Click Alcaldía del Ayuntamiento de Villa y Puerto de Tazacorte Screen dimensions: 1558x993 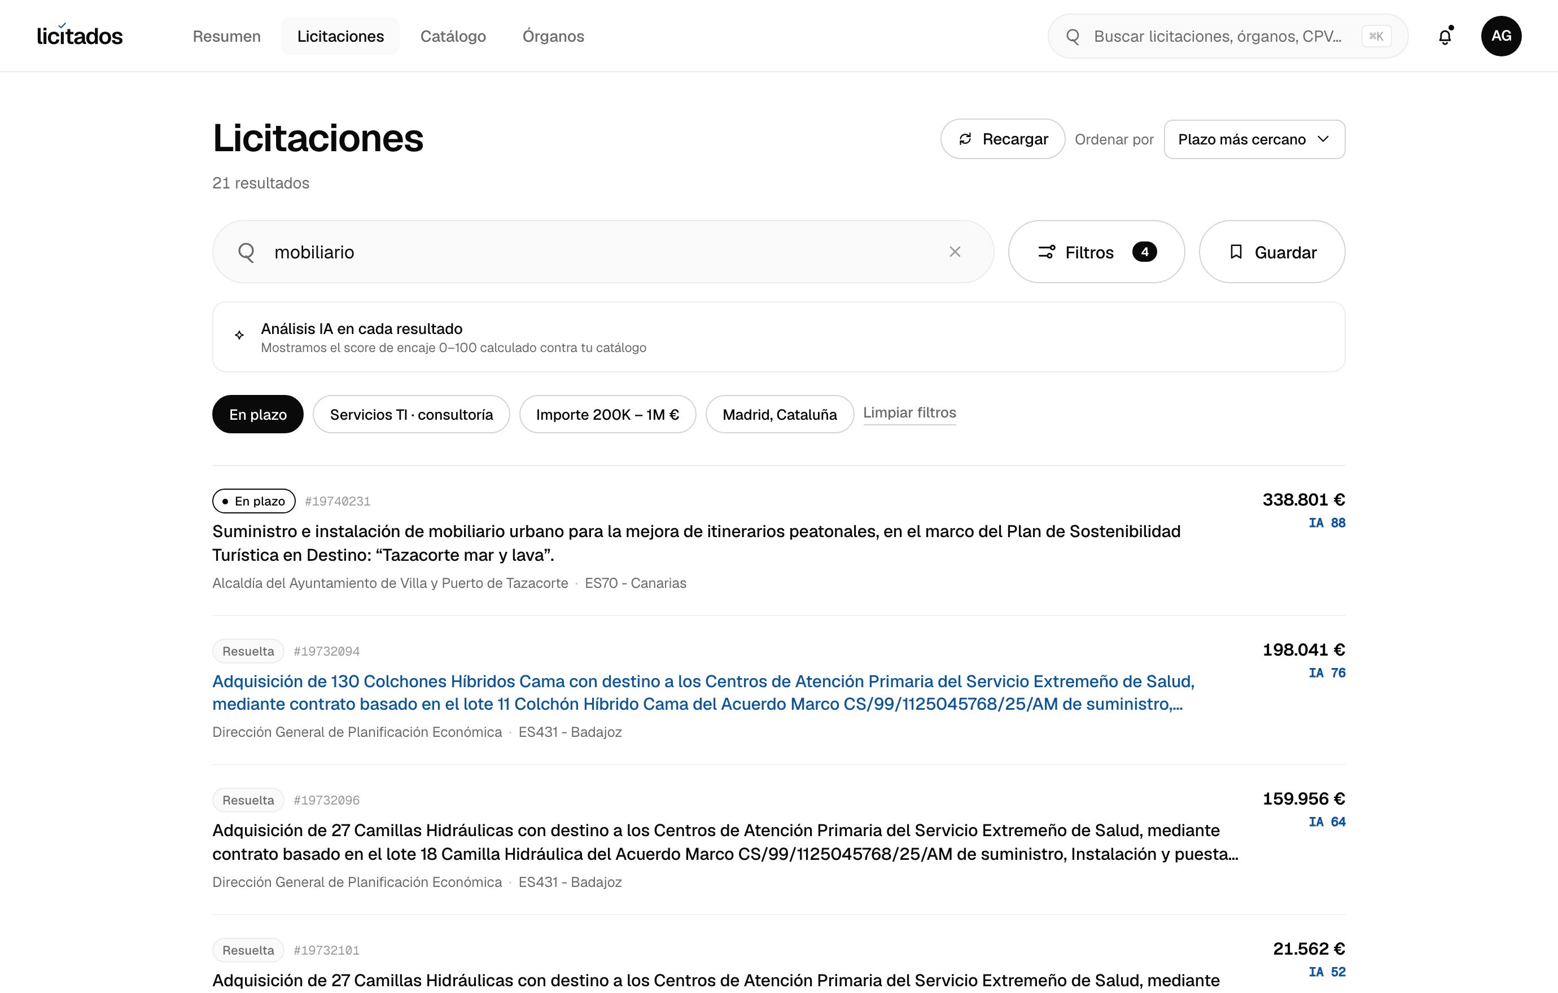point(390,583)
